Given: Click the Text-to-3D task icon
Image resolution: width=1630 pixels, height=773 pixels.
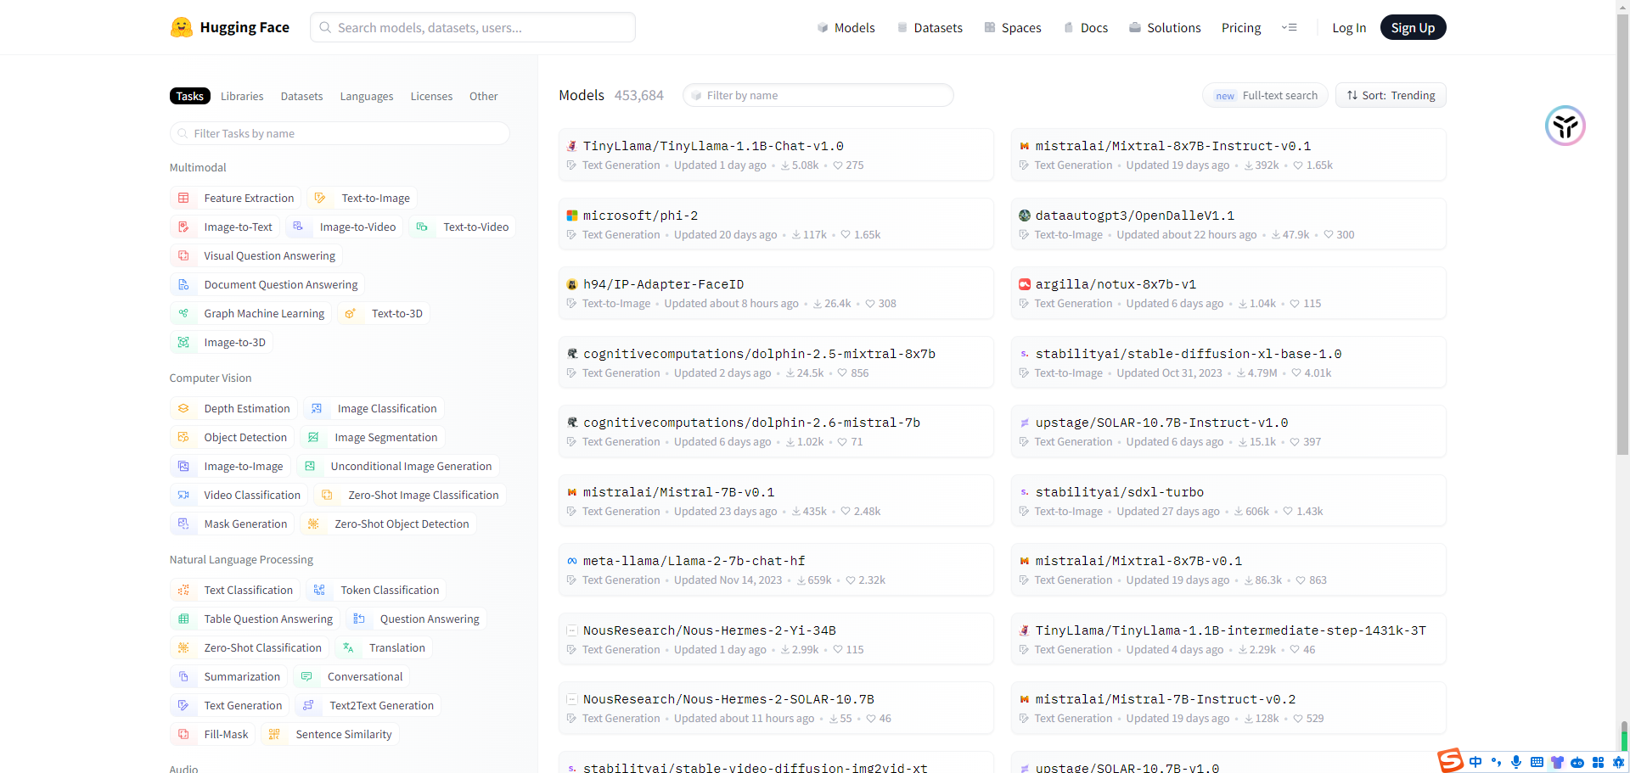Looking at the screenshot, I should tap(350, 313).
